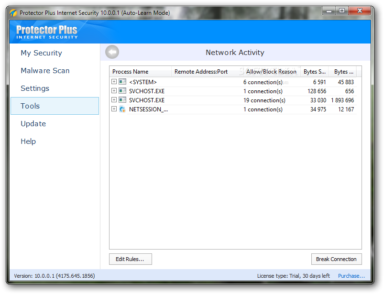Click the "45 883" bytes value

(x=346, y=82)
